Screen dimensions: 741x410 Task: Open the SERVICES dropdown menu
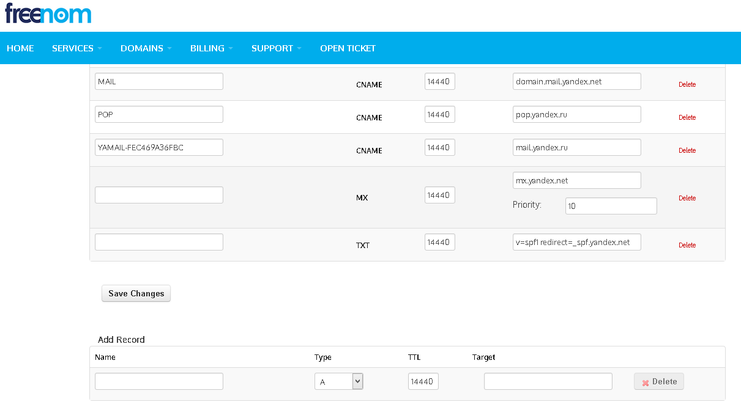click(x=76, y=48)
